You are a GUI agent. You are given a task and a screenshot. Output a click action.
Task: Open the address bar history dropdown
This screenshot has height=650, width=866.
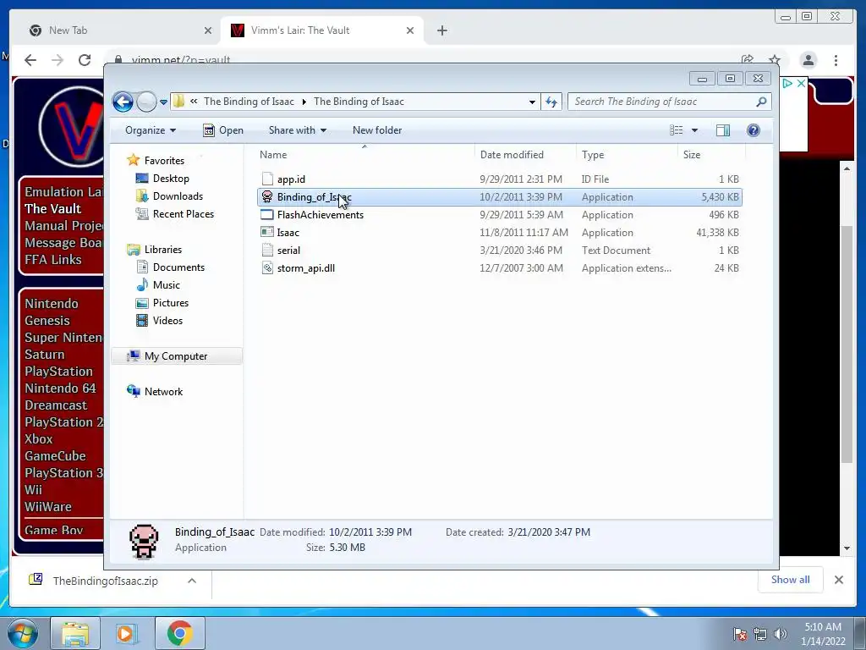(x=532, y=102)
